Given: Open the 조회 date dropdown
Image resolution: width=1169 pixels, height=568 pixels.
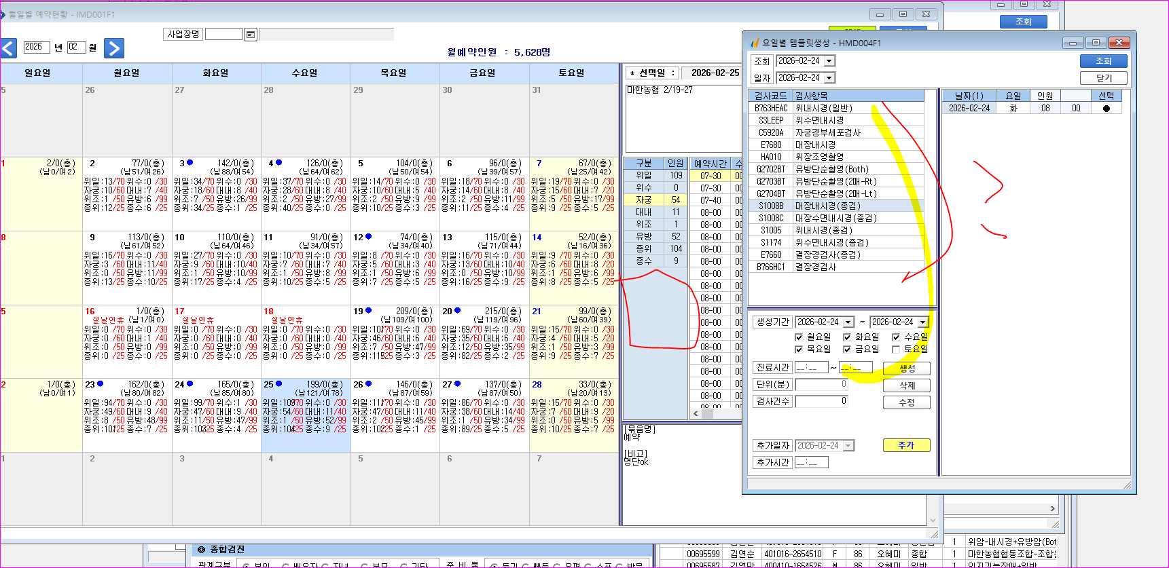Looking at the screenshot, I should tap(829, 61).
